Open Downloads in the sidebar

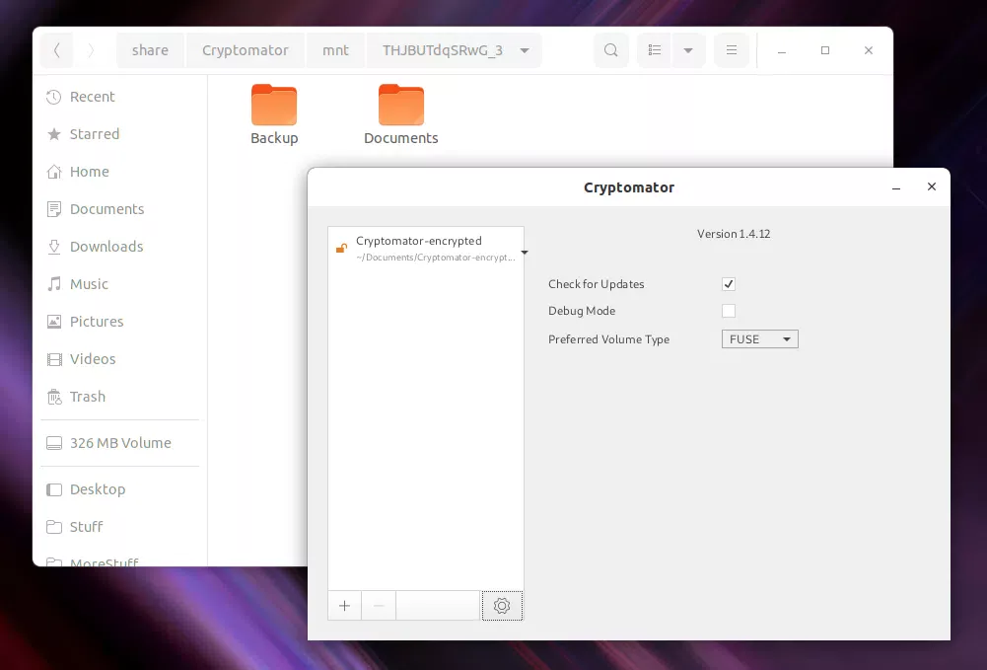pyautogui.click(x=106, y=247)
